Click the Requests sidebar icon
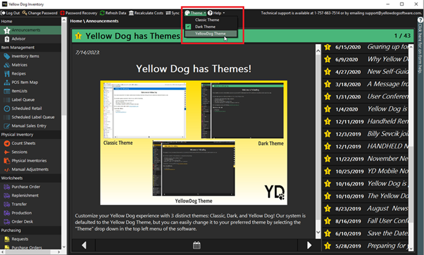The width and height of the screenshot is (424, 255). (x=7, y=239)
